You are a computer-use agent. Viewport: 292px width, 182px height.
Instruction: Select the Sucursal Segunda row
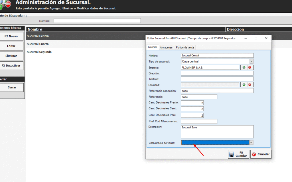[x=39, y=52]
